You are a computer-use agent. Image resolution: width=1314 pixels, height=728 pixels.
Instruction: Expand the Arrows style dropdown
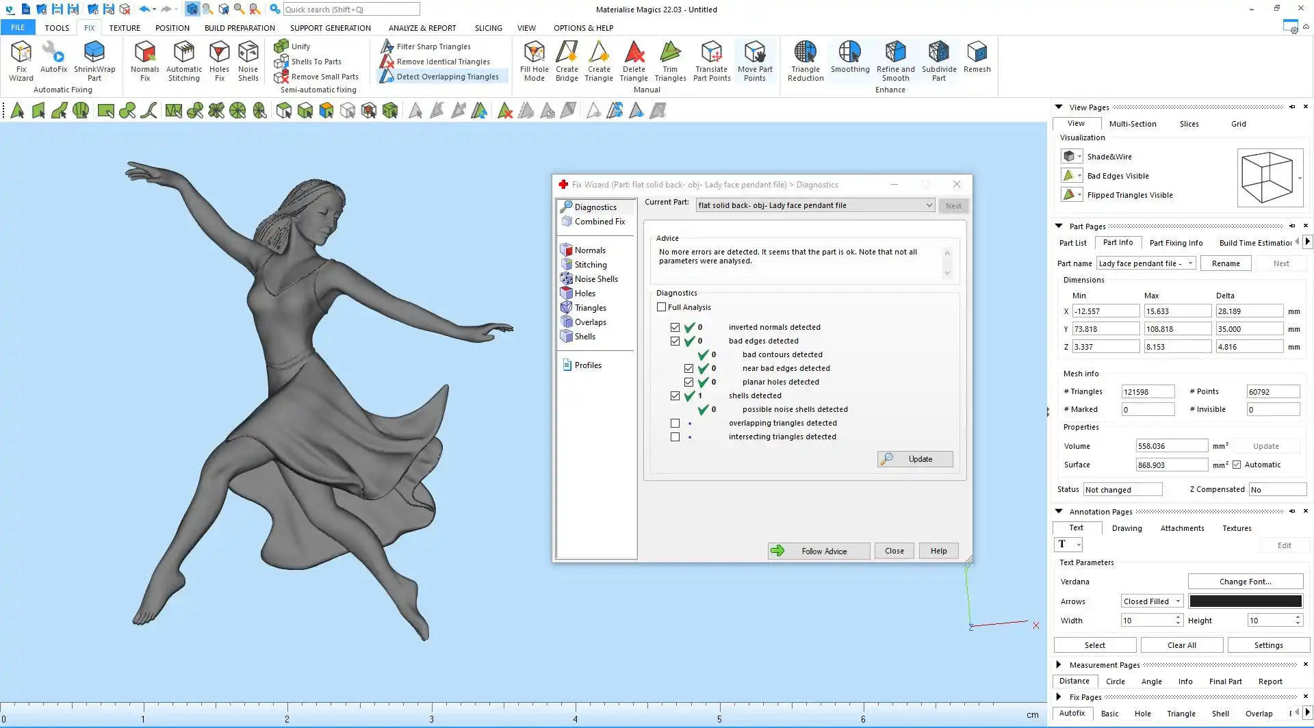coord(1152,601)
